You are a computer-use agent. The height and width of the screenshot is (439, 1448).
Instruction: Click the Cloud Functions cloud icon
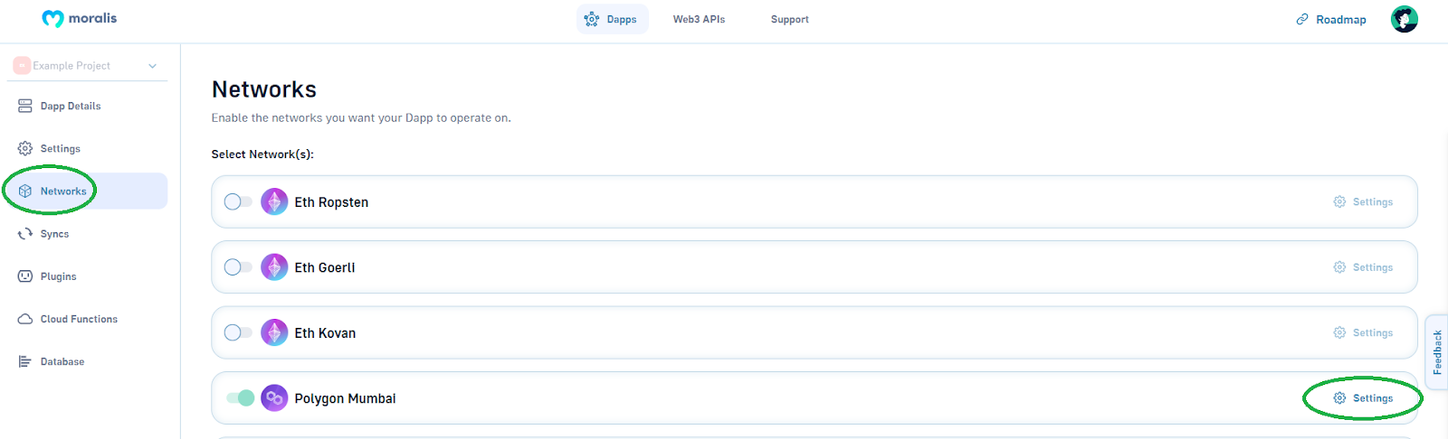[x=25, y=319]
